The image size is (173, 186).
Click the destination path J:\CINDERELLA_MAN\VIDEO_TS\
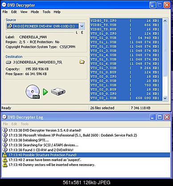click(37, 62)
